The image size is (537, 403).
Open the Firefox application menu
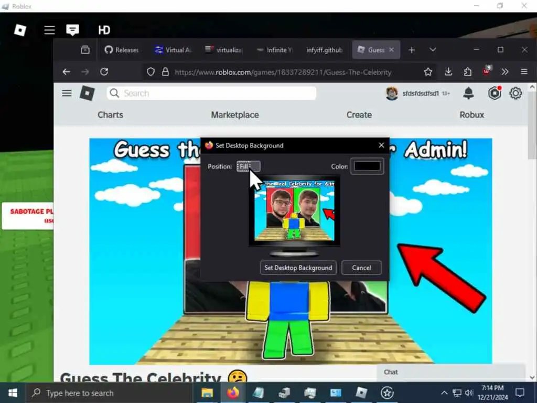[524, 71]
